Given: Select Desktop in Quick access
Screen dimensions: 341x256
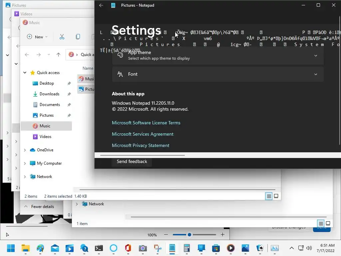Looking at the screenshot, I should [47, 83].
